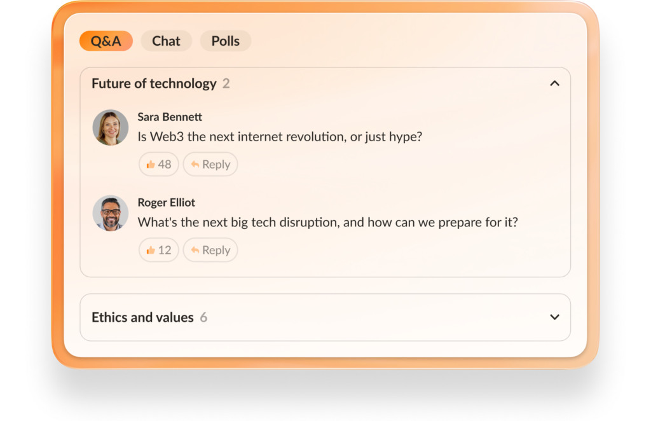Click the big tech disruption question text
The width and height of the screenshot is (651, 421).
tap(328, 223)
